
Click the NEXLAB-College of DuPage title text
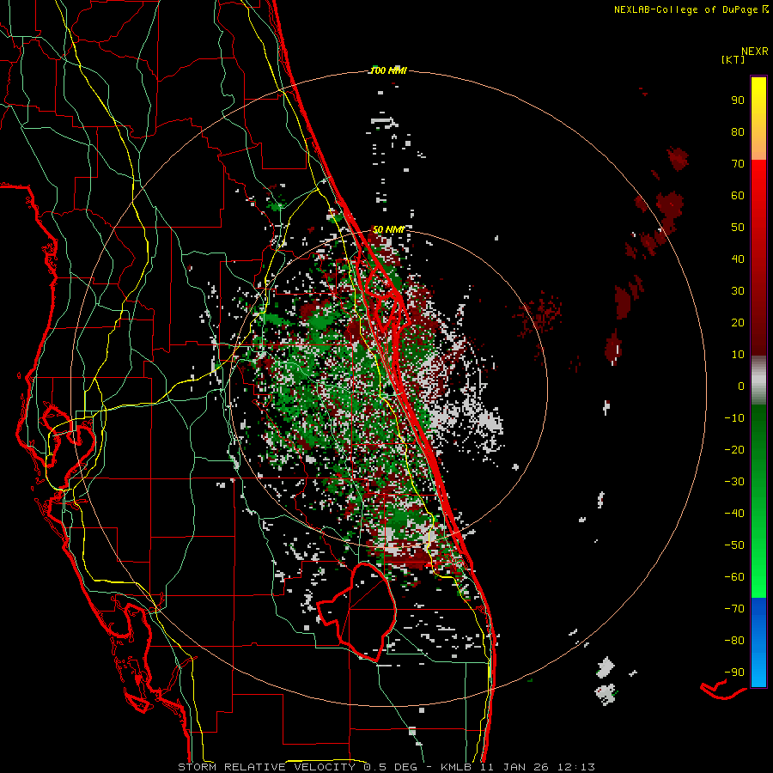tap(685, 9)
